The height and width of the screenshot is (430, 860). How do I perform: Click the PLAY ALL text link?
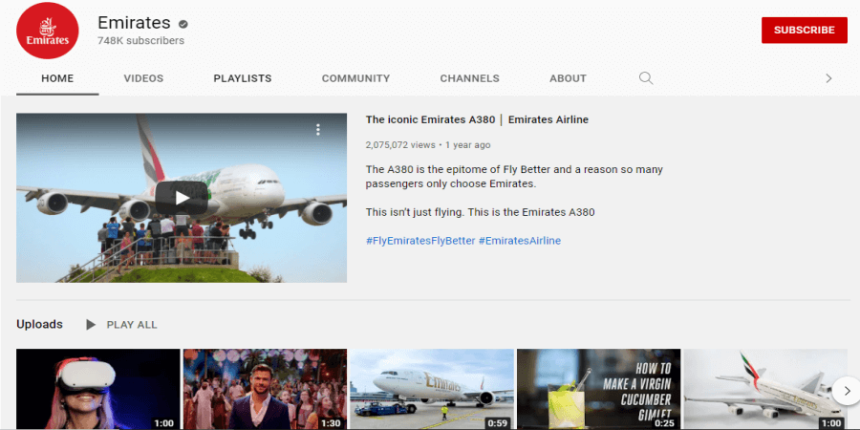click(132, 325)
